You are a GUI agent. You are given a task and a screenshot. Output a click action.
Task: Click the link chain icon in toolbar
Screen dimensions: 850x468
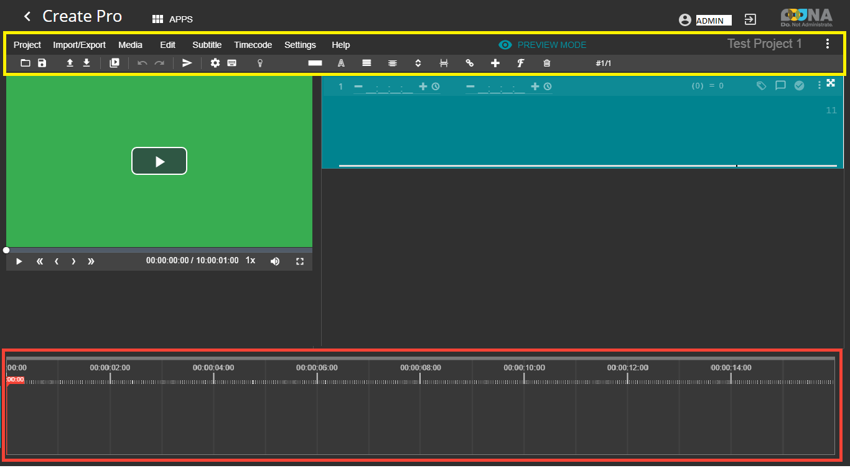(x=470, y=63)
